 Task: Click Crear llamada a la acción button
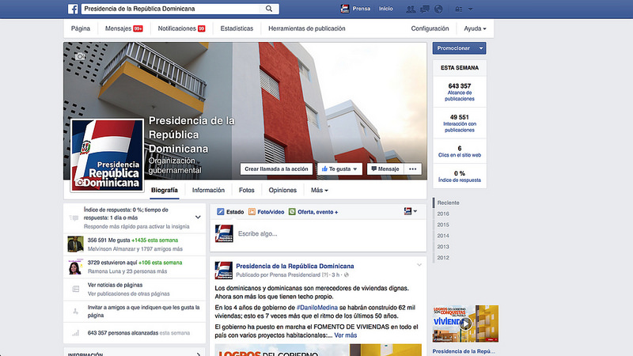coord(276,169)
